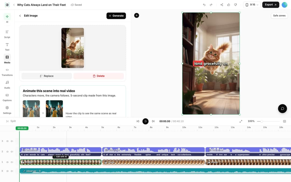Screen dimensions: 291x182
Task: Click the 10s mark on timeline ruler
Action: tap(184, 127)
